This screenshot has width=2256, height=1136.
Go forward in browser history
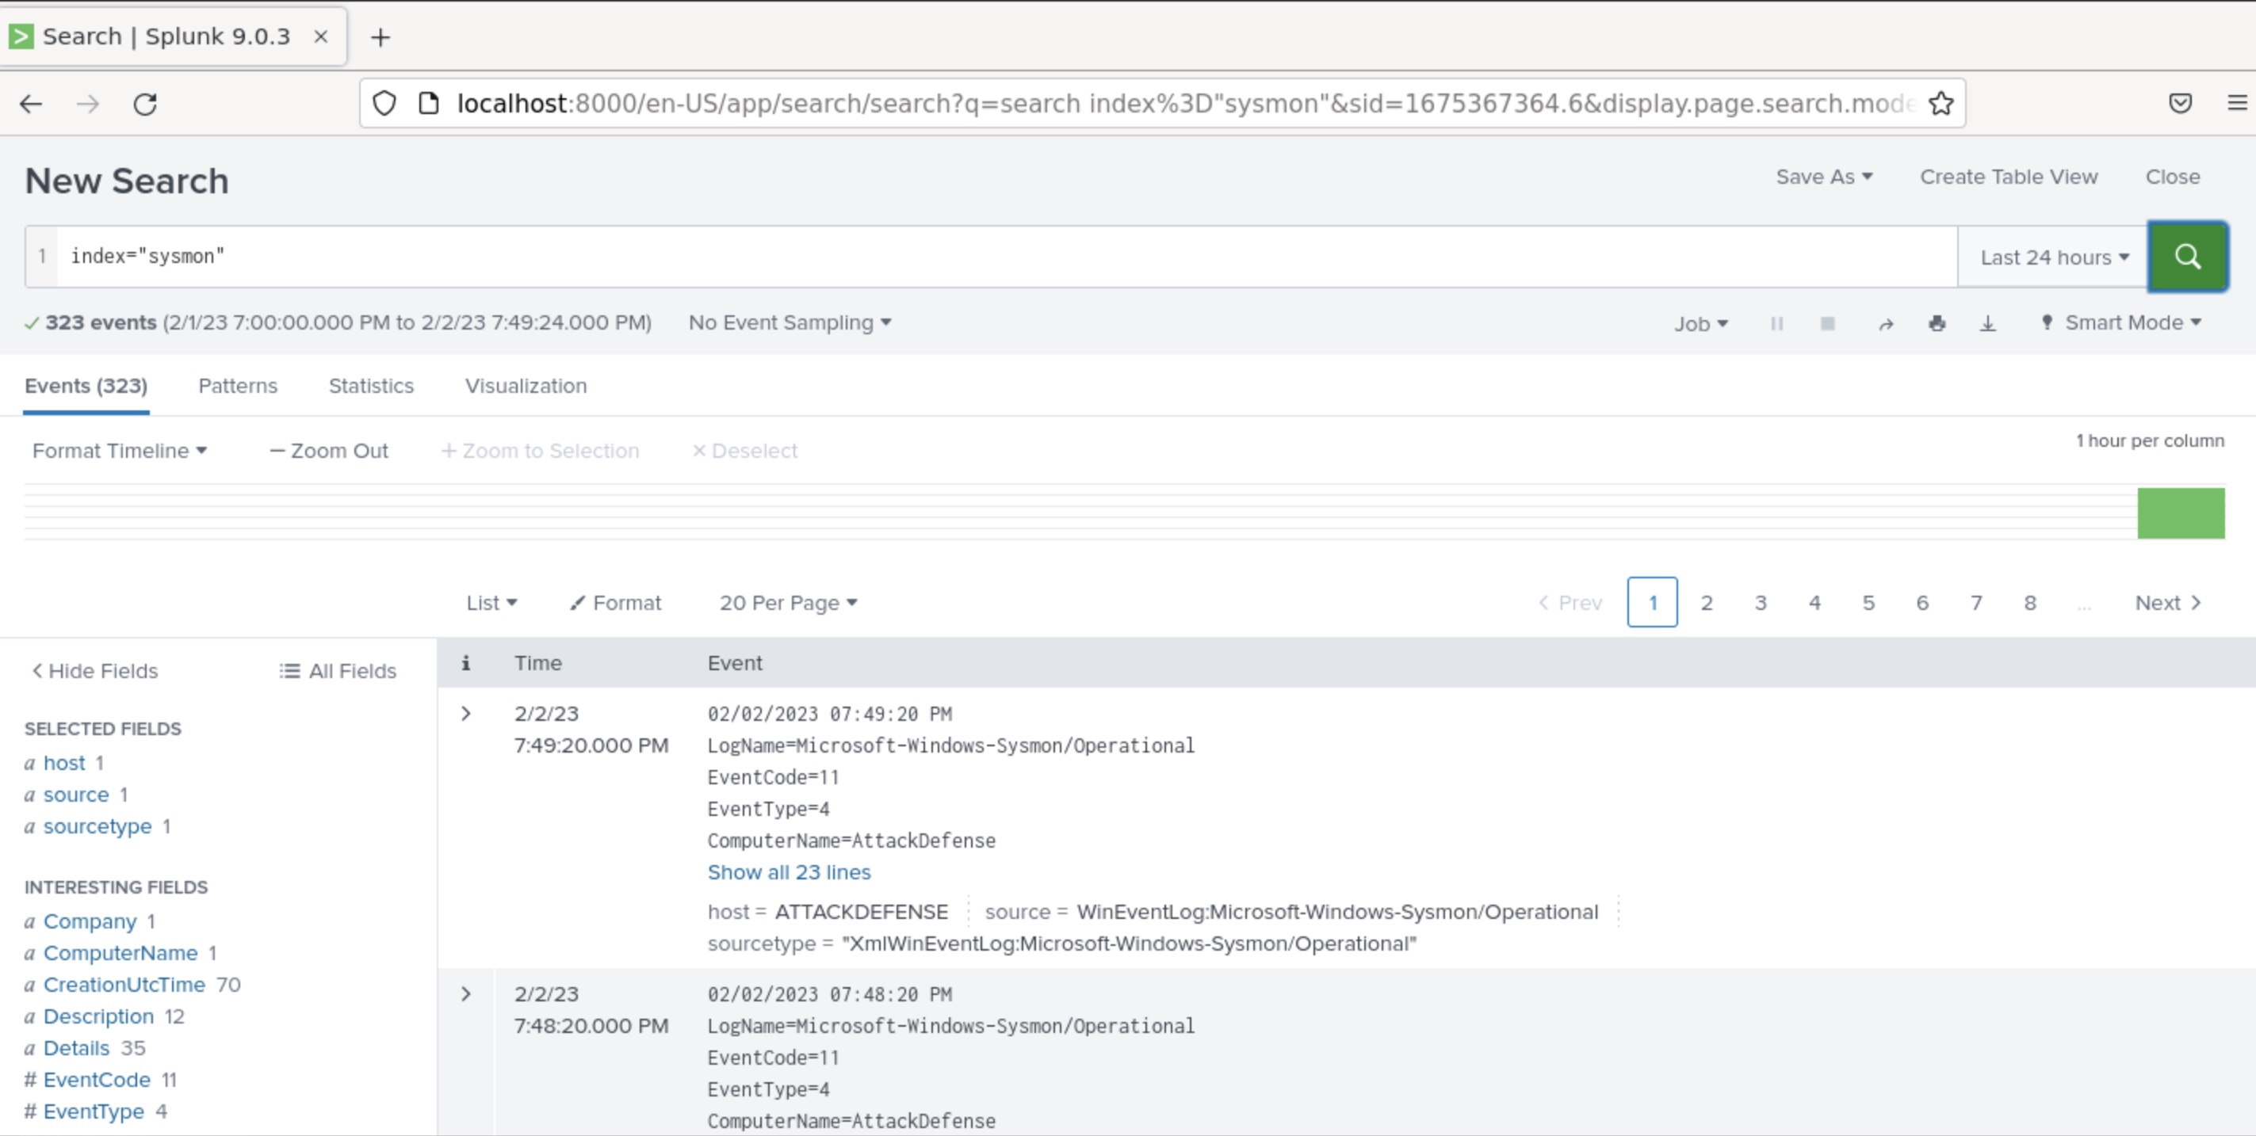(87, 104)
